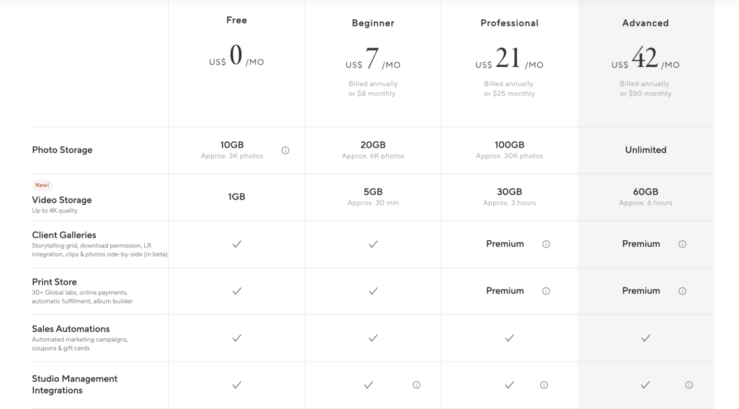Viewport: 739px width, 409px height.
Task: Open the info icon next to Professional Print Store Premium
Action: point(546,291)
